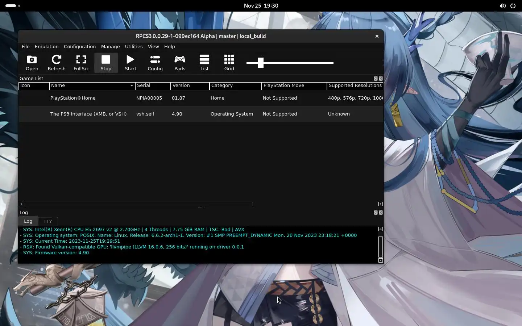Float the Log dock panel
Image resolution: width=522 pixels, height=326 pixels.
(376, 213)
